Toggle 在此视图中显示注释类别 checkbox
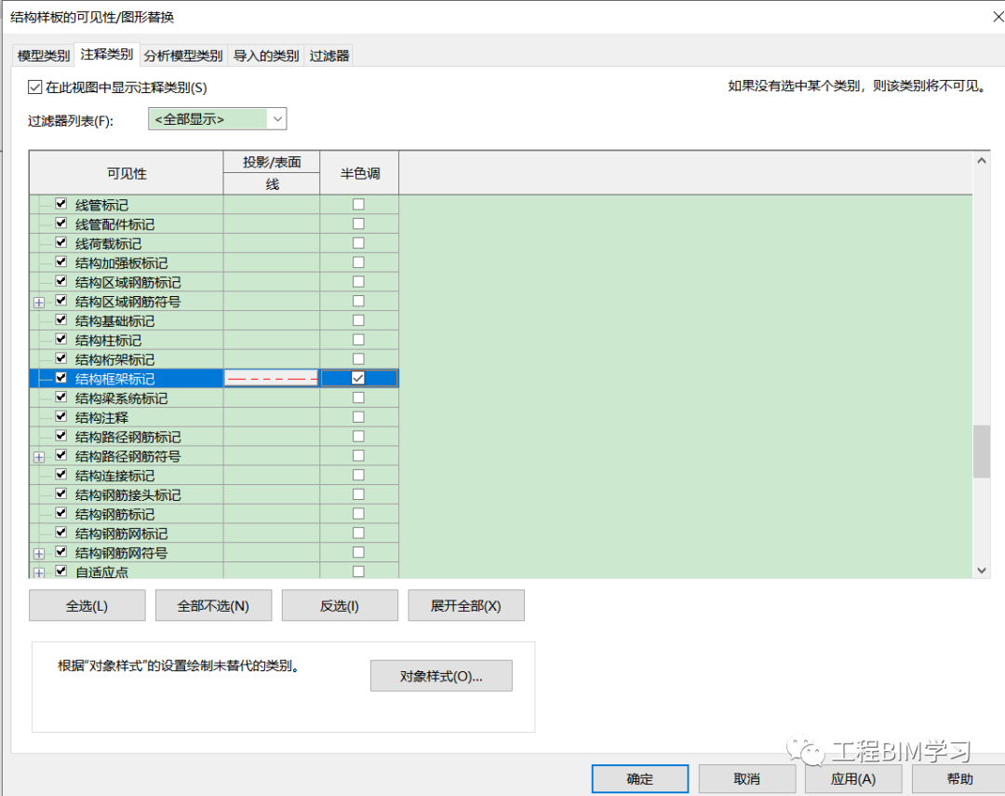 [x=35, y=88]
